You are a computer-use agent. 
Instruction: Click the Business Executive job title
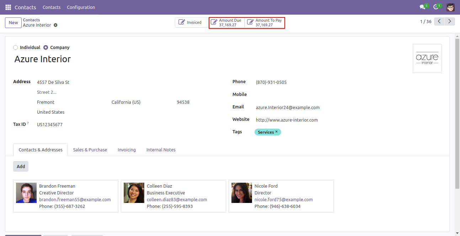(166, 193)
